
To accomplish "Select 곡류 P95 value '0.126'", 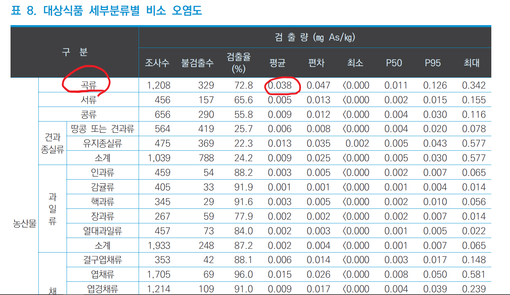I will (x=435, y=86).
